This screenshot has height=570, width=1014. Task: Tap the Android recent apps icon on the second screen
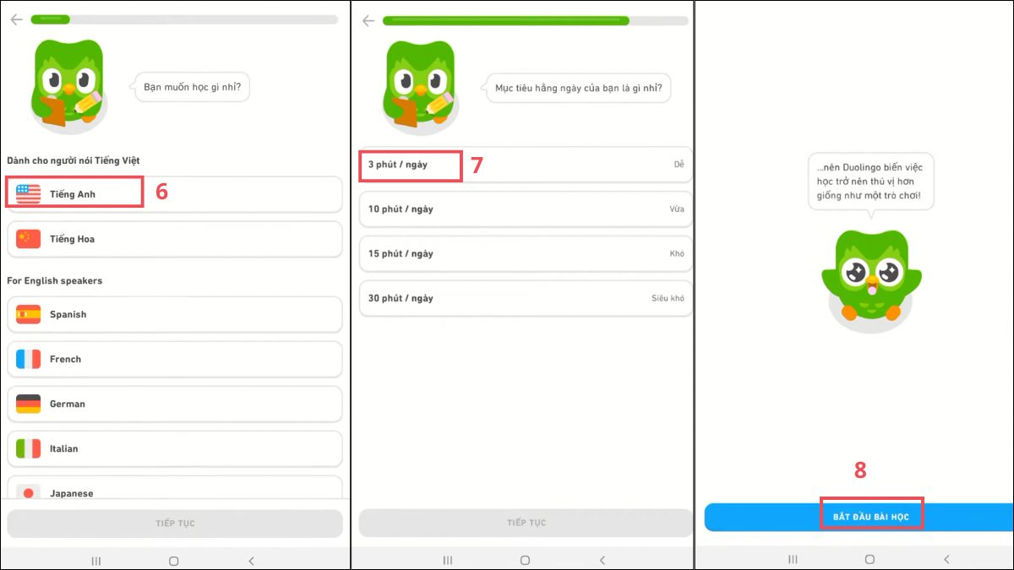click(447, 560)
